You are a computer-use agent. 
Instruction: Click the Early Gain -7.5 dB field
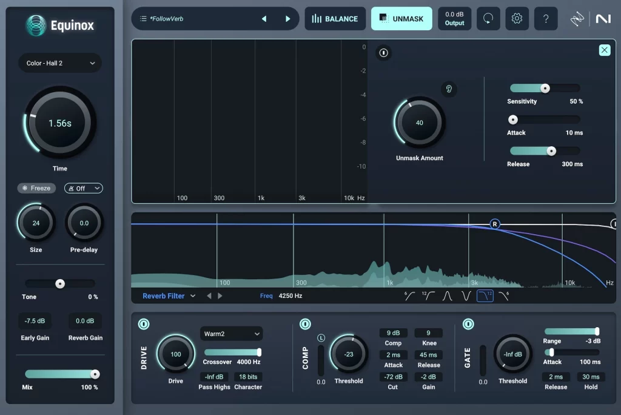coord(35,321)
